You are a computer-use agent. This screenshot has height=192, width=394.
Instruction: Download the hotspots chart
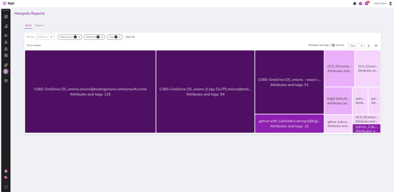point(369,45)
